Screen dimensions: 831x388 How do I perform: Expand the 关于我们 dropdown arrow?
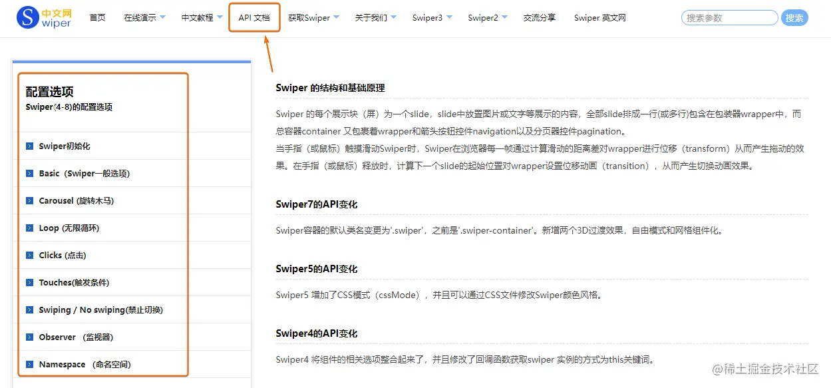[x=393, y=17]
